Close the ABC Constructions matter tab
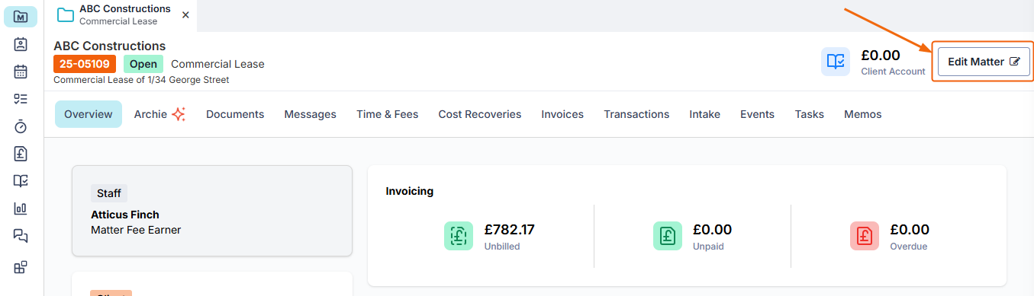 click(185, 15)
